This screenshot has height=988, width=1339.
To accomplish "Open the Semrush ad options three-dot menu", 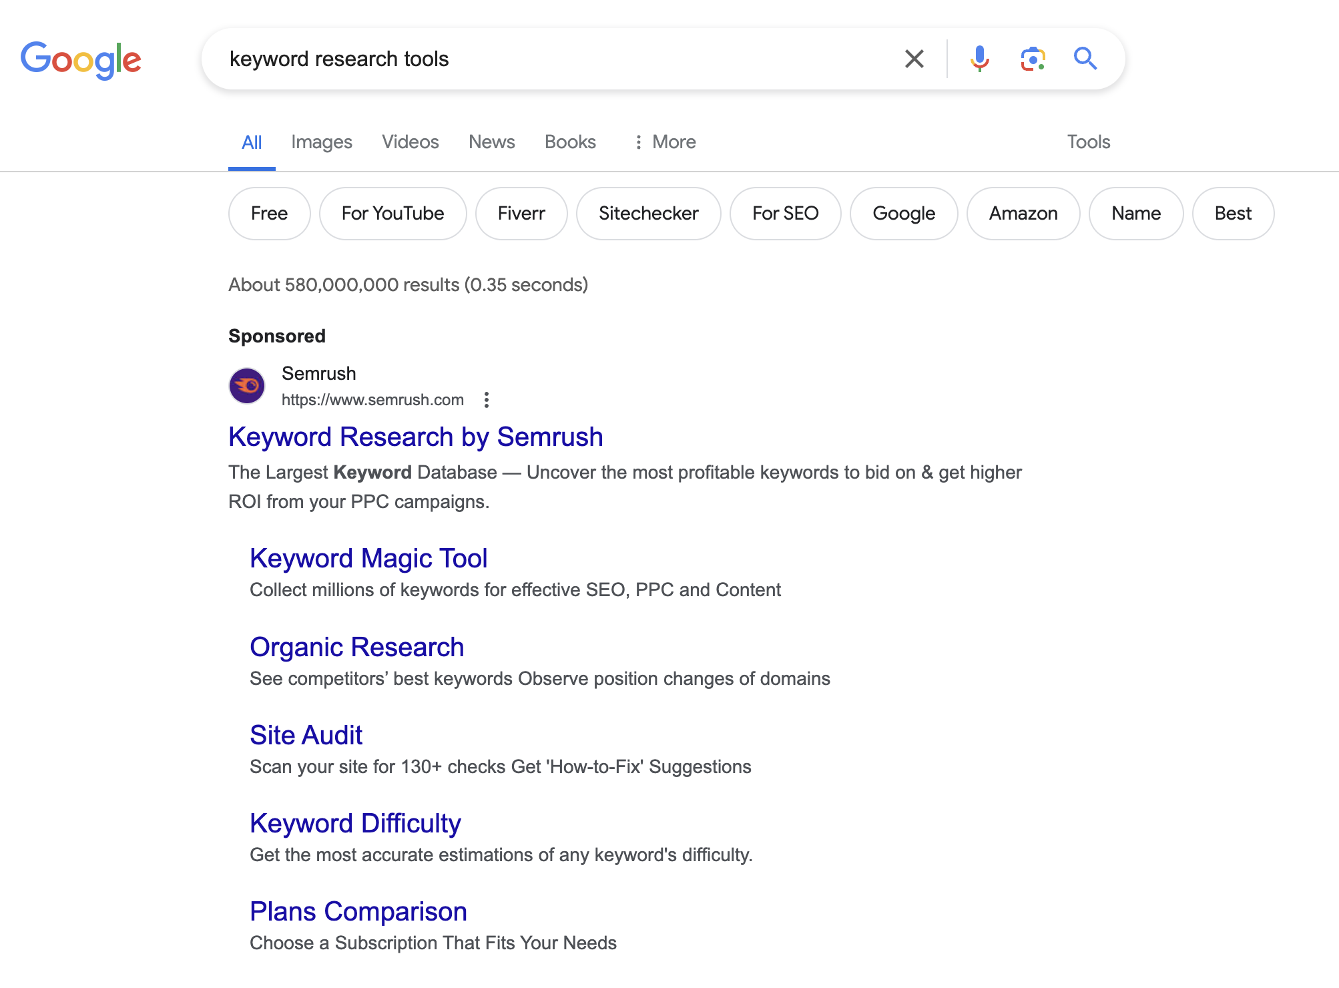I will pos(487,400).
